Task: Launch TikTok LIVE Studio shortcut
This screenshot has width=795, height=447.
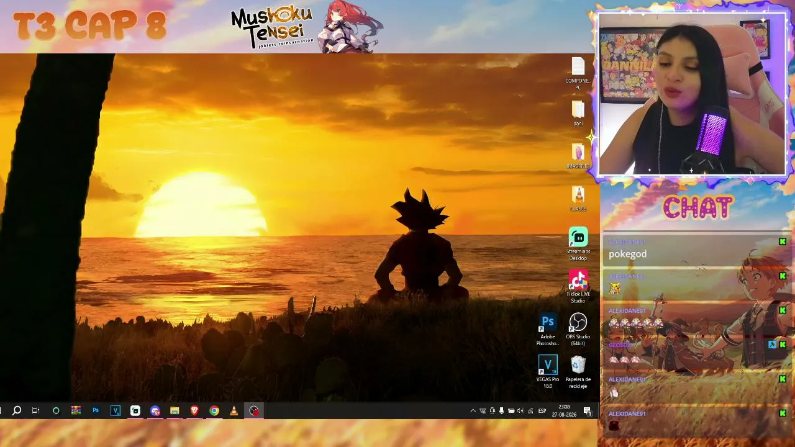Action: [x=578, y=287]
